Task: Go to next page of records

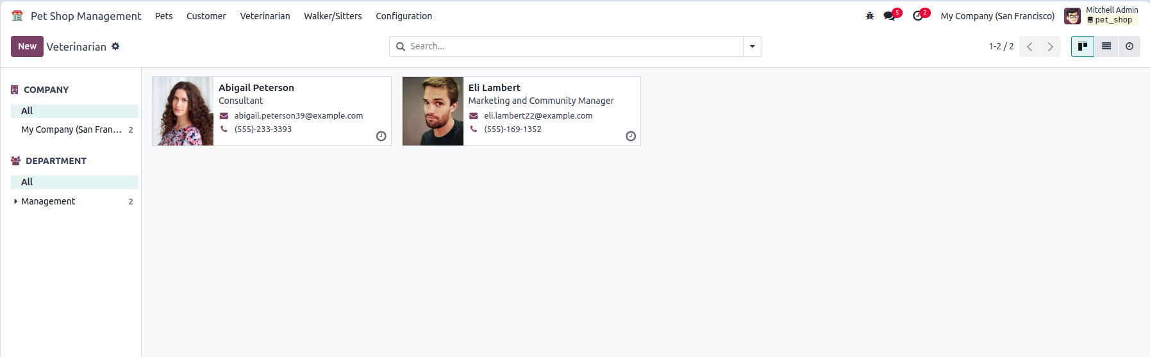Action: pyautogui.click(x=1051, y=46)
